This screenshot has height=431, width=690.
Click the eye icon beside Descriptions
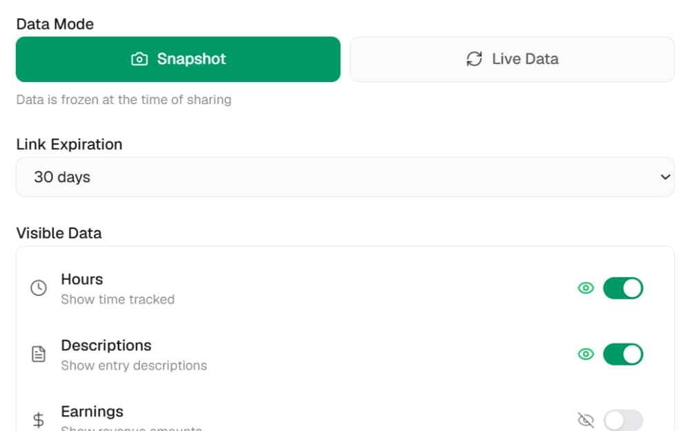click(x=586, y=354)
